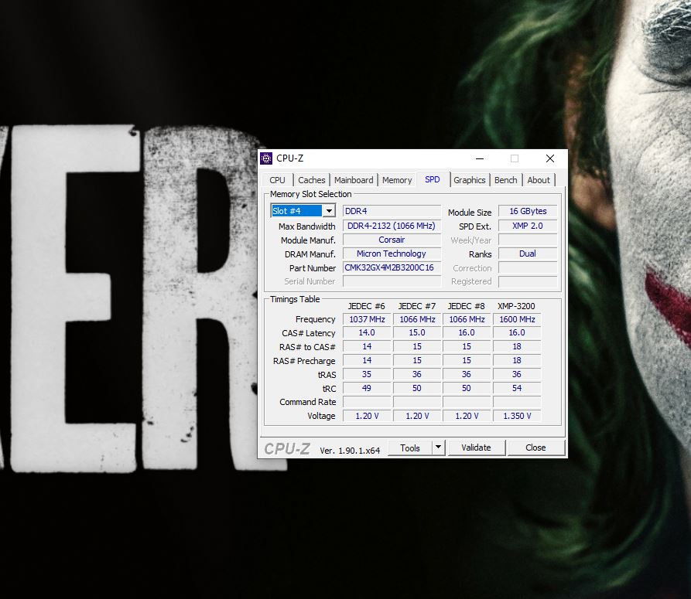Click the XMP-3200 CAS# Latency 16.0 cell
This screenshot has width=691, height=599.
tap(517, 332)
